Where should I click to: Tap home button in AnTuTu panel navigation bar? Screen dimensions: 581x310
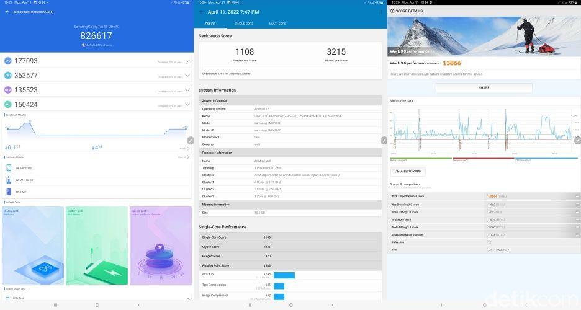pos(97,305)
